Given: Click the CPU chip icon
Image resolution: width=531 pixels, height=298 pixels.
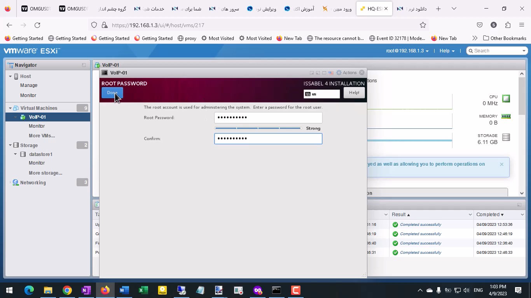Looking at the screenshot, I should (506, 99).
